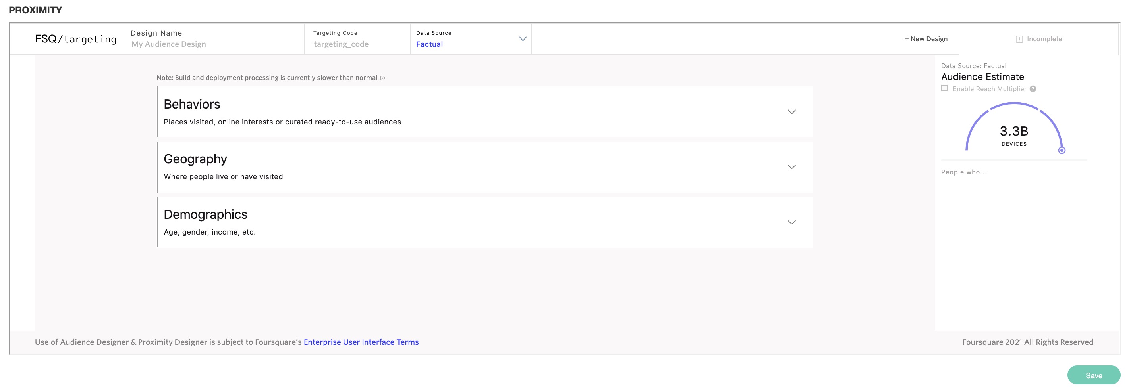Expand the Demographics section chevron
Viewport: 1131px width, 390px height.
[x=791, y=222]
